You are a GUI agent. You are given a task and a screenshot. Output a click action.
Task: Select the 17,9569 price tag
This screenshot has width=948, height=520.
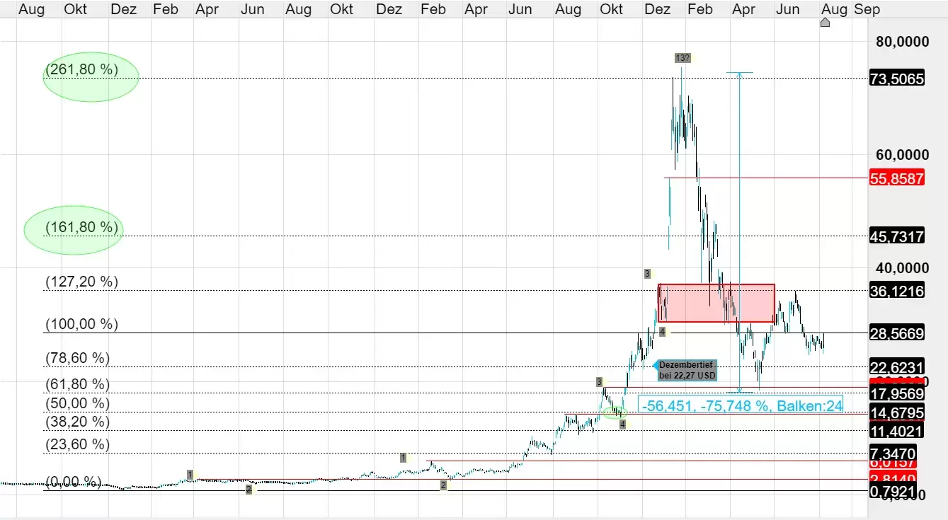tap(897, 394)
